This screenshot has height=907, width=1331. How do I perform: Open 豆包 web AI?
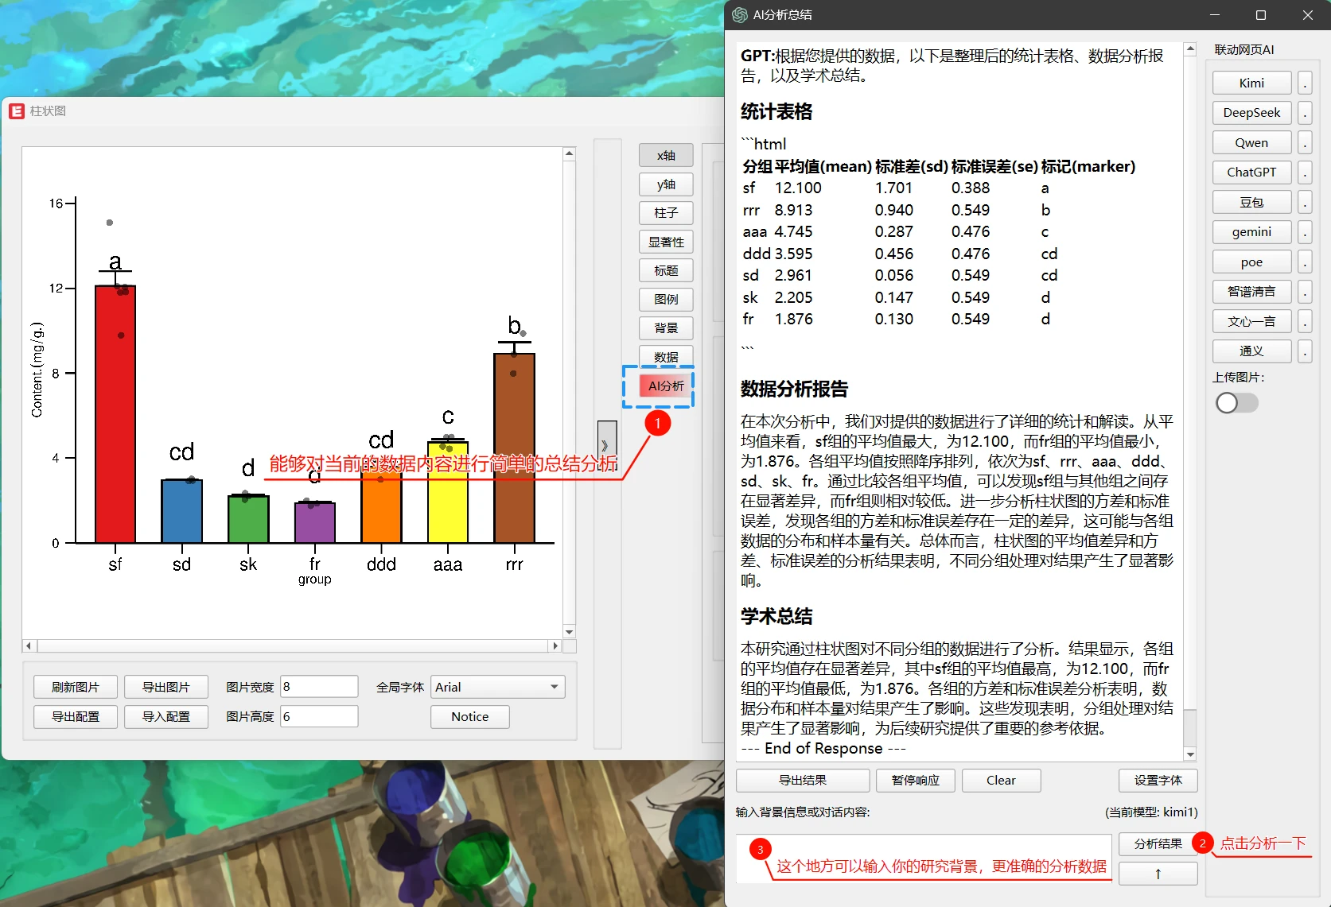(x=1251, y=203)
